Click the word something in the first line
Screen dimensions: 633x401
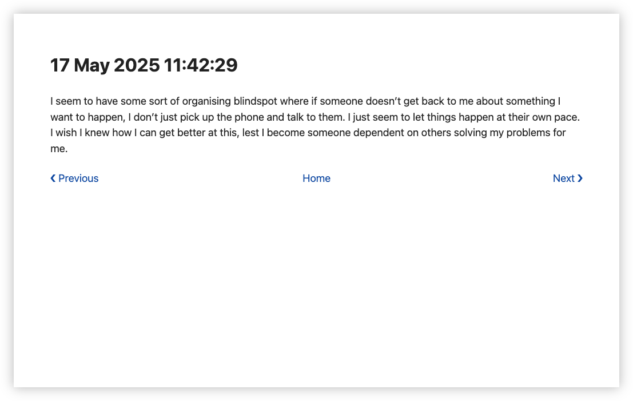tap(531, 101)
